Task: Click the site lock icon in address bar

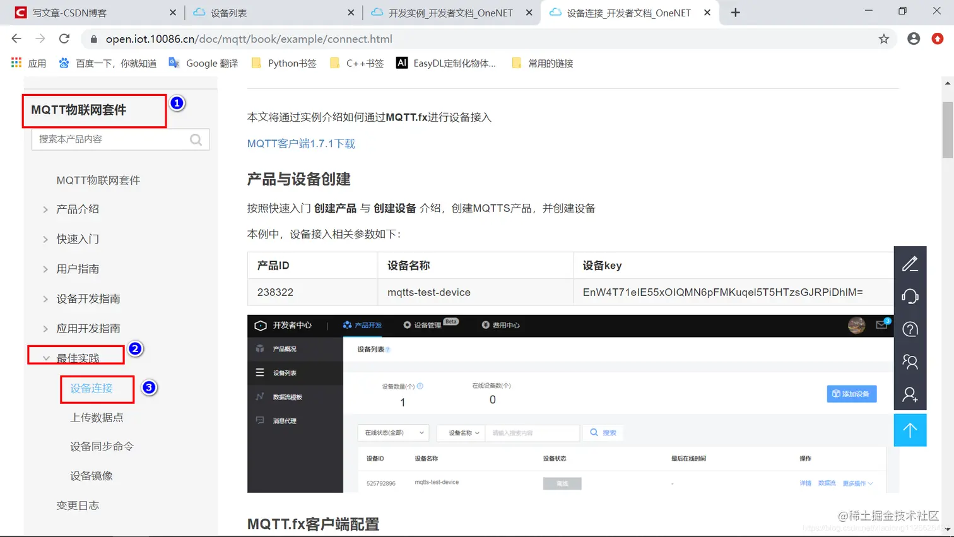Action: pyautogui.click(x=94, y=38)
